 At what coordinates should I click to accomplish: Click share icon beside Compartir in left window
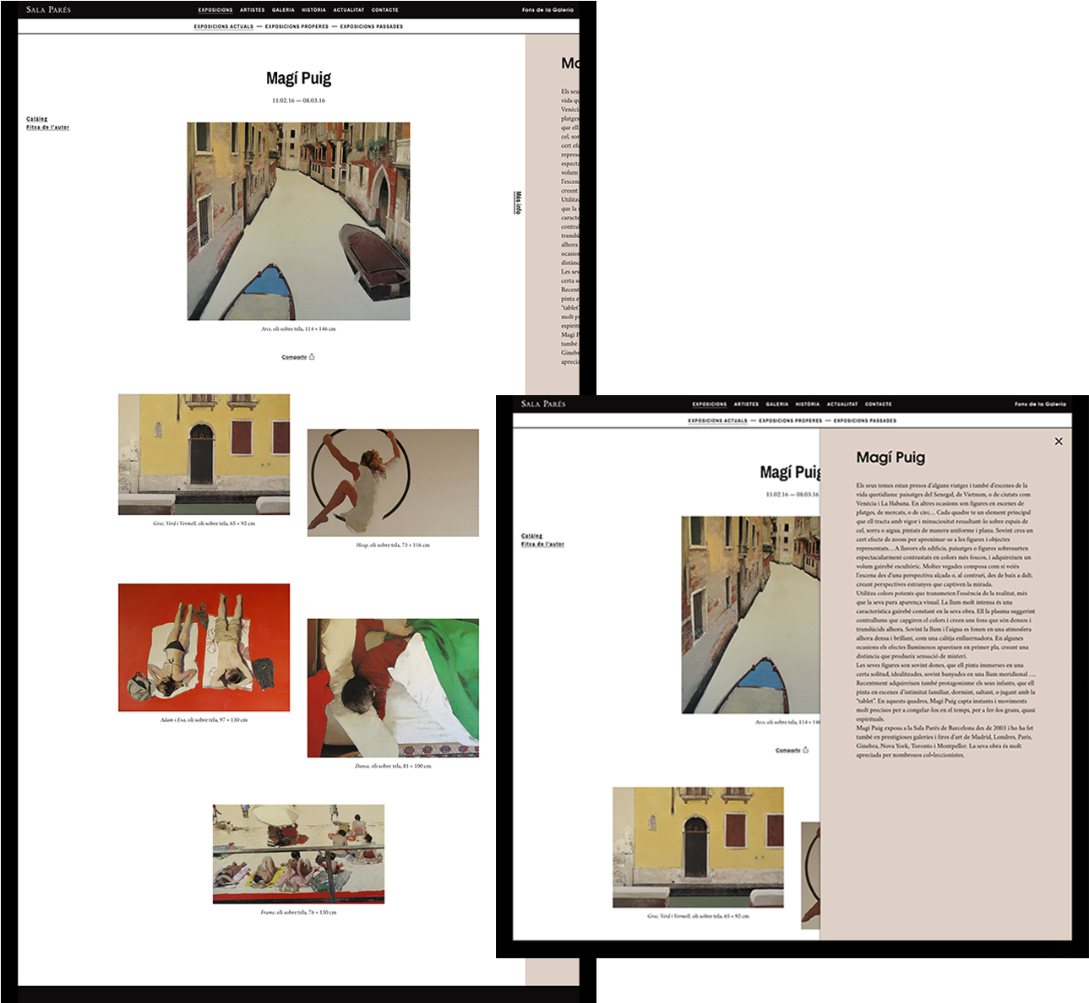point(312,356)
